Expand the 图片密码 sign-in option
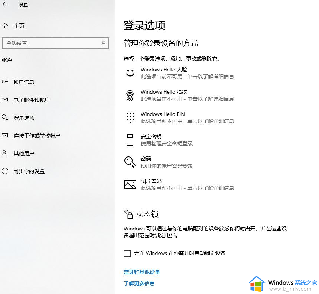This screenshot has height=294, width=319. coord(179,184)
